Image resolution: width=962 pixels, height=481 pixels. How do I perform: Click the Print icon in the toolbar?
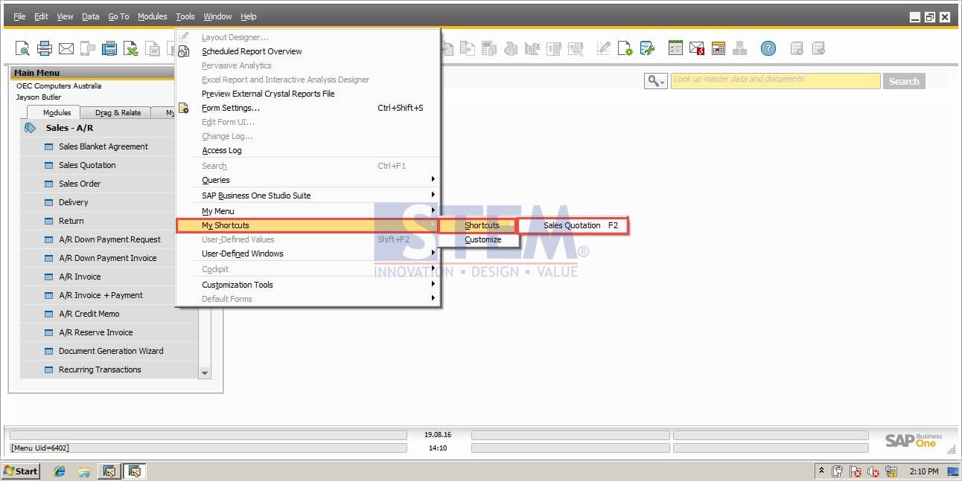click(45, 48)
